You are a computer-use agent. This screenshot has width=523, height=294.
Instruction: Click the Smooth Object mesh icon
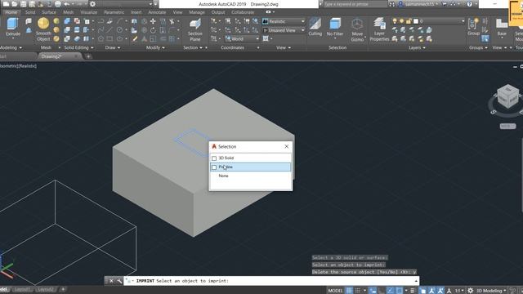(x=43, y=24)
